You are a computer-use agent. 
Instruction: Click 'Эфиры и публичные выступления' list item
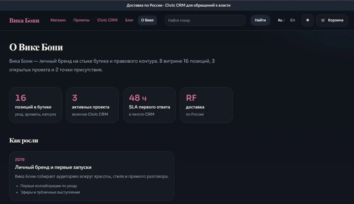tap(50, 192)
